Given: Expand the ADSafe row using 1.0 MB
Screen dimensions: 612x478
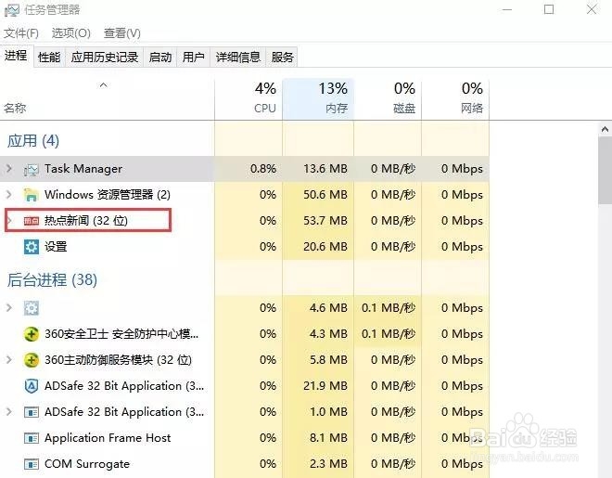Looking at the screenshot, I should (9, 411).
